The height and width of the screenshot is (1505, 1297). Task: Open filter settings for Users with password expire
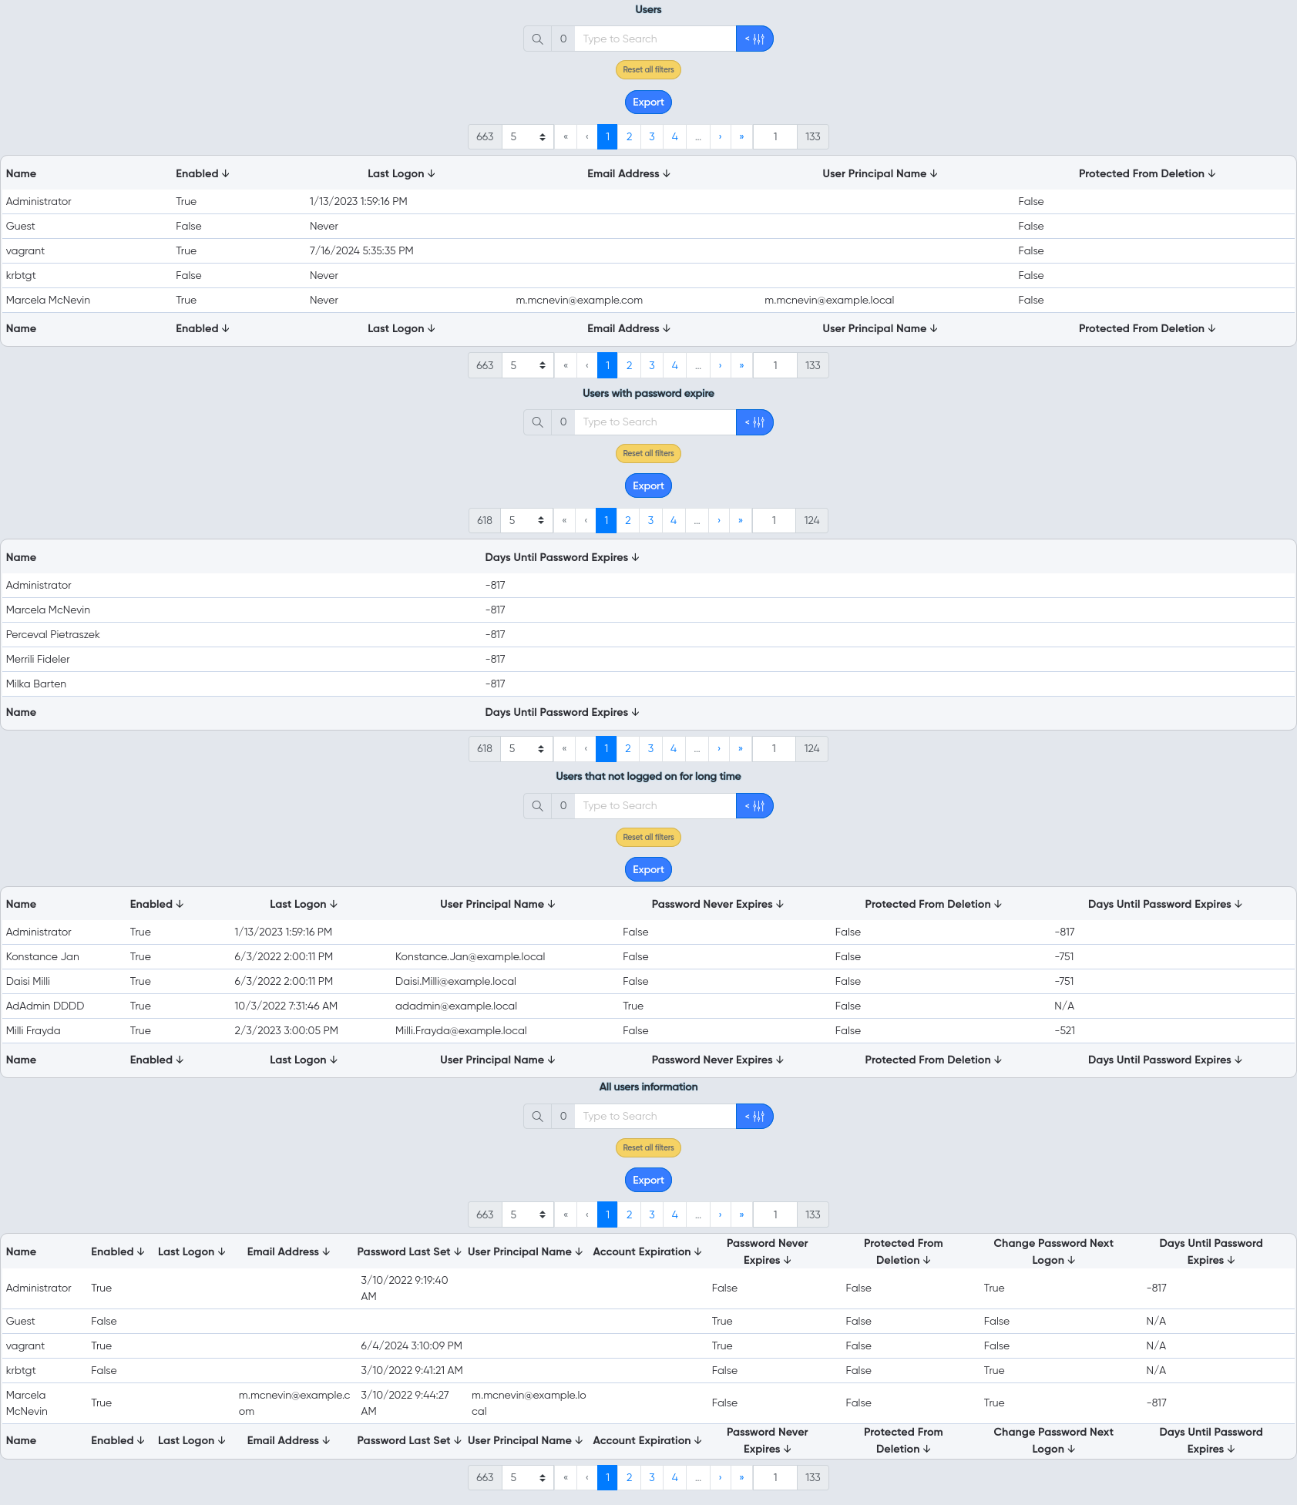coord(754,422)
